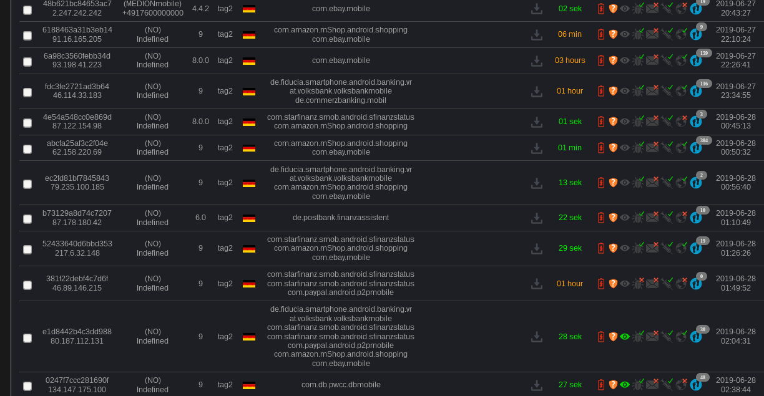Image resolution: width=764 pixels, height=396 pixels.
Task: Click the timestamp 2019-06-28 01:26:26
Action: 735,248
